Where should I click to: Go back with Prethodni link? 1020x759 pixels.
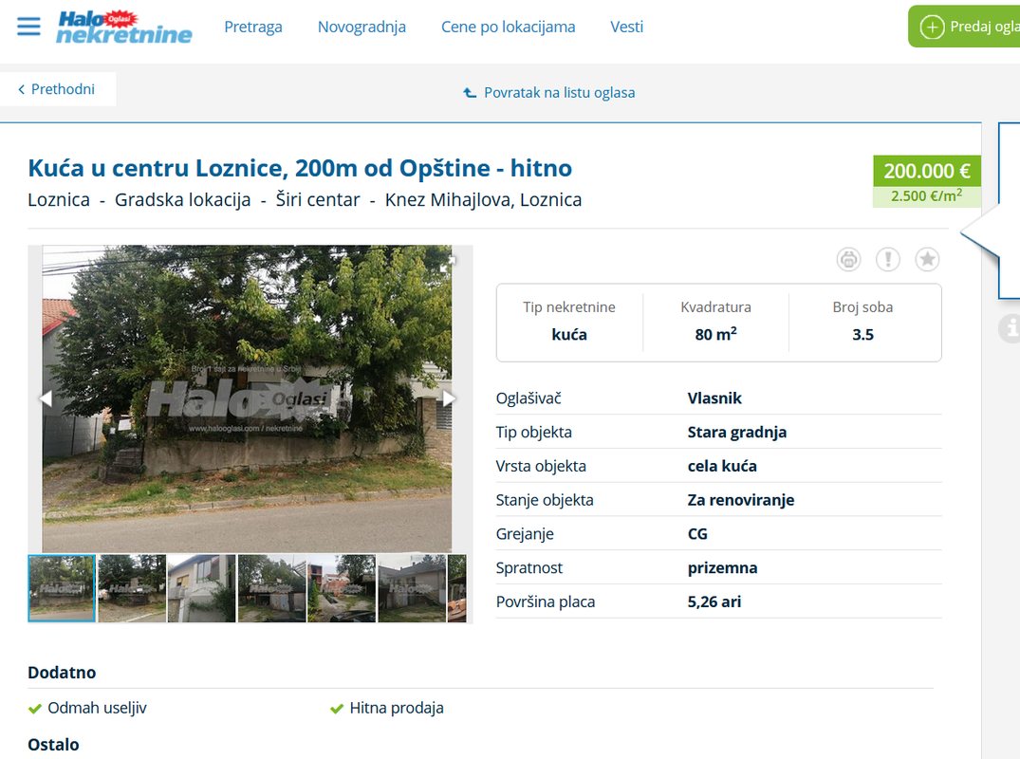57,89
